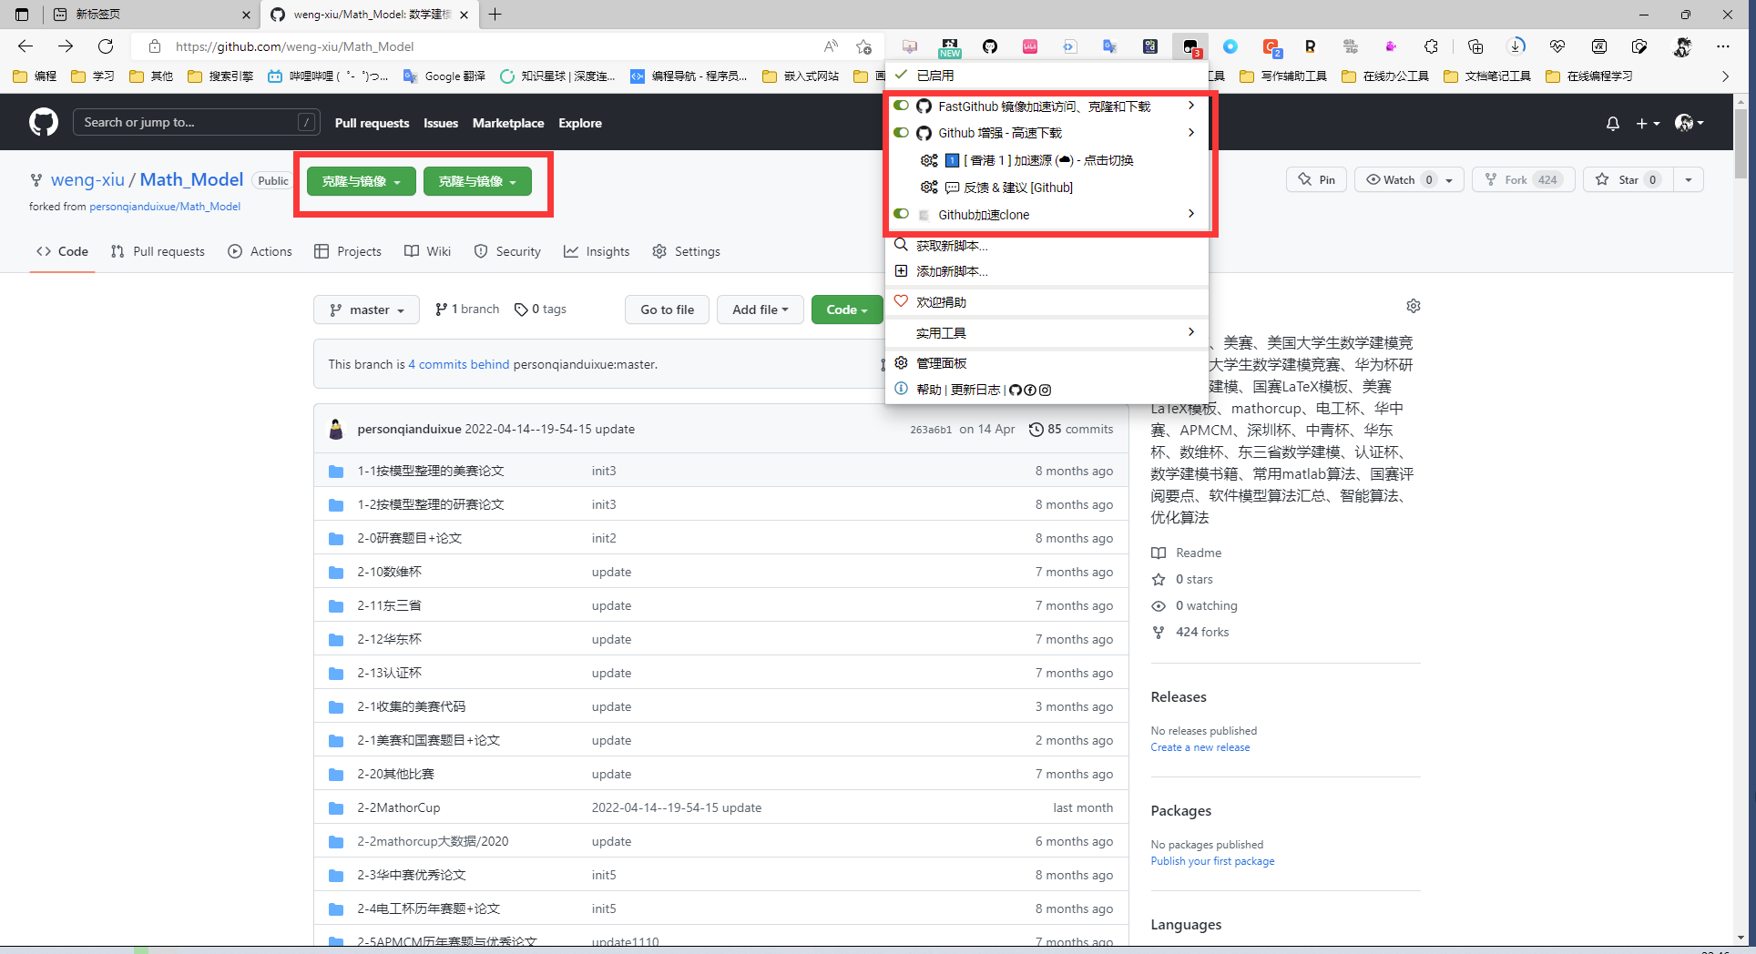1756x954 pixels.
Task: Click the GitHub search input field
Action: (196, 122)
